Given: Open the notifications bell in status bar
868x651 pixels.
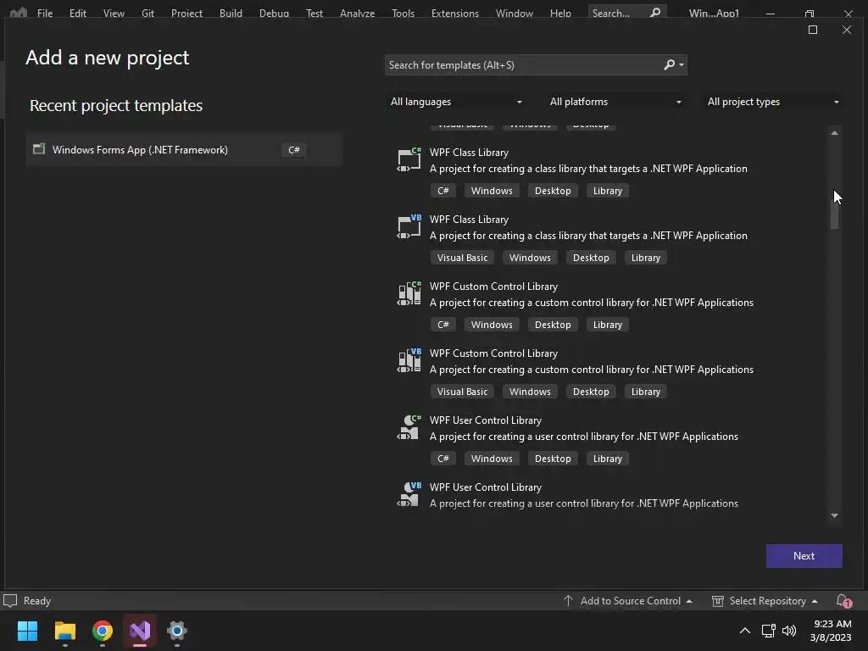Looking at the screenshot, I should point(843,601).
